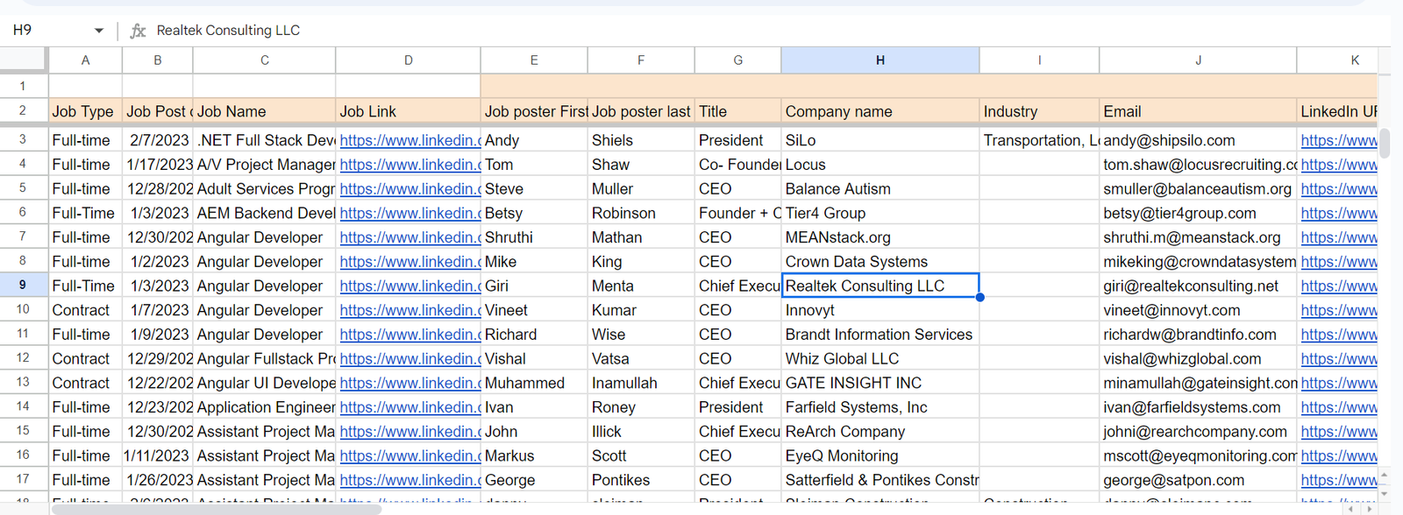Click cell 'Crown Data Systems'
1403x515 pixels.
(x=880, y=261)
